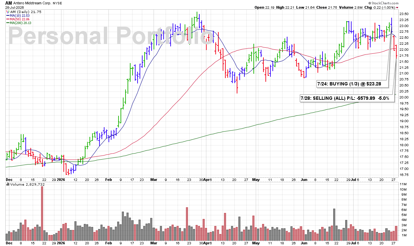Screen dimensions: 414x246
Task: Click the Volume 2.8M header value
Action: (351, 7)
